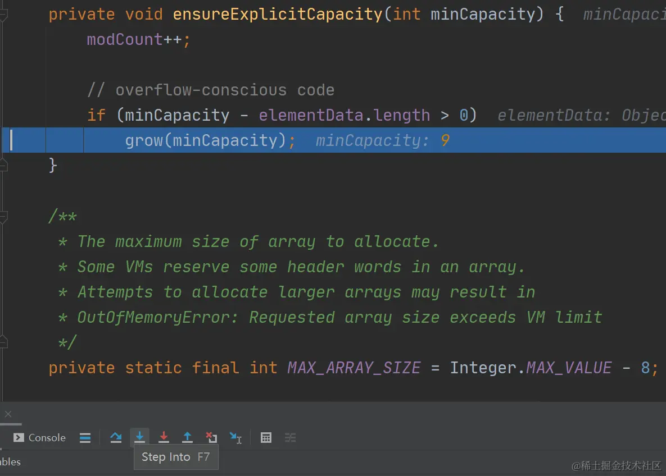
Task: Collapse the ensureExplicitCapacity method fold marker
Action: coord(3,16)
